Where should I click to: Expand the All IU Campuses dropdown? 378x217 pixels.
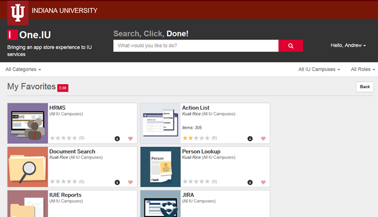[319, 69]
